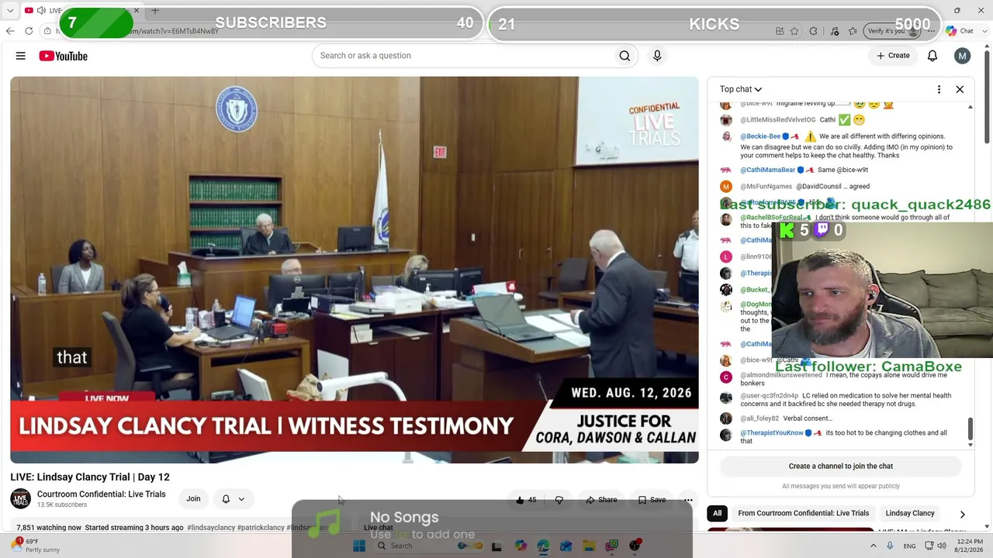Open live chat more options menu

coord(939,89)
